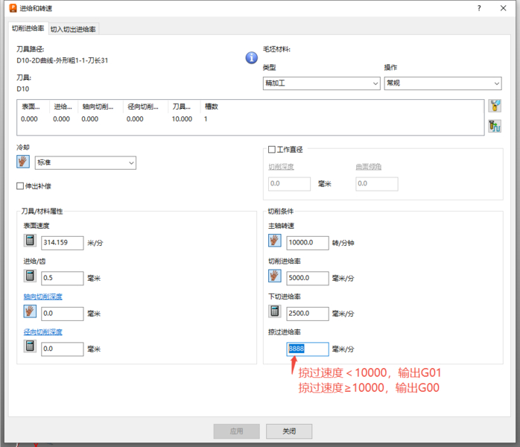The height and width of the screenshot is (447, 520).
Task: Enable the 伸出补偿 checkbox
Action: click(x=21, y=186)
